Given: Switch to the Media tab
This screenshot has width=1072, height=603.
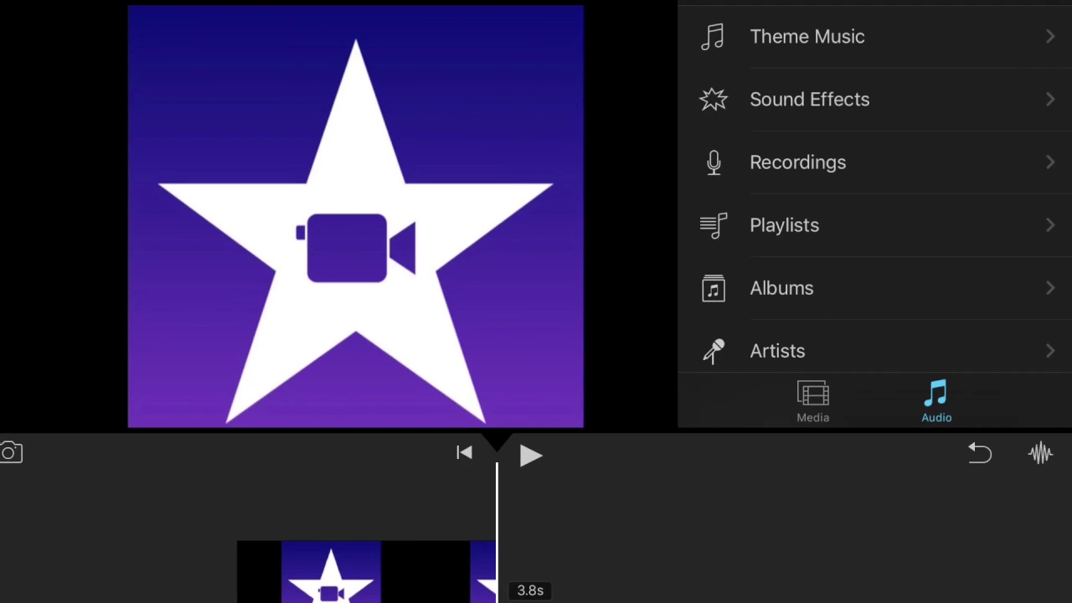Looking at the screenshot, I should point(812,402).
